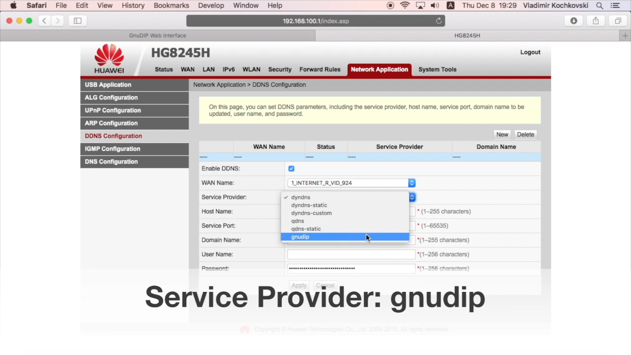Open the Bookmarks menu
The width and height of the screenshot is (631, 355).
(x=171, y=5)
